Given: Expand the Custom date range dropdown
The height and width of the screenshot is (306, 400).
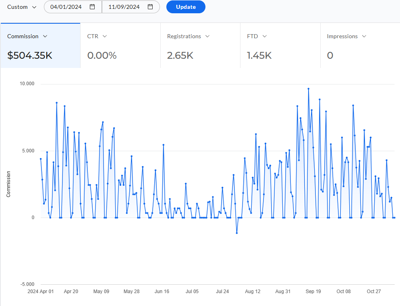Looking at the screenshot, I should pyautogui.click(x=22, y=7).
